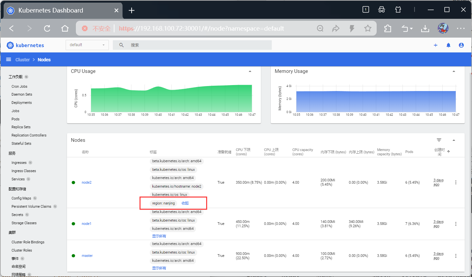The image size is (472, 277).
Task: Click node2 creation time 3 days ago
Action: pyautogui.click(x=438, y=182)
